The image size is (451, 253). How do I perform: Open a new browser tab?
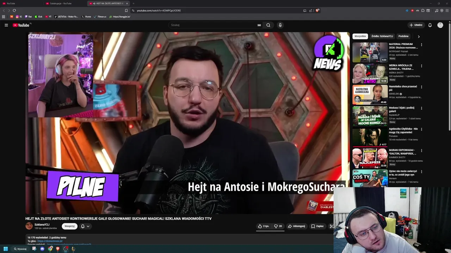coord(133,3)
